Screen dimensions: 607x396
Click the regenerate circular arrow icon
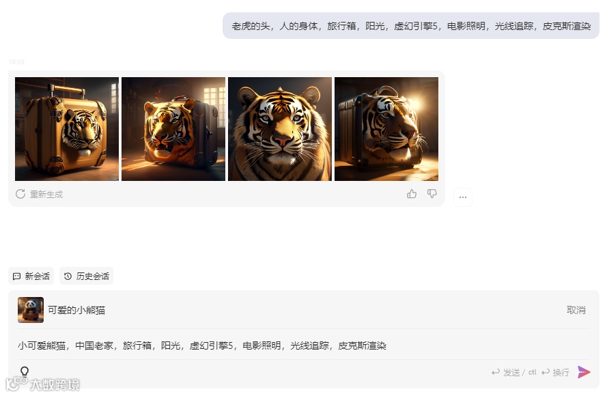coord(20,194)
